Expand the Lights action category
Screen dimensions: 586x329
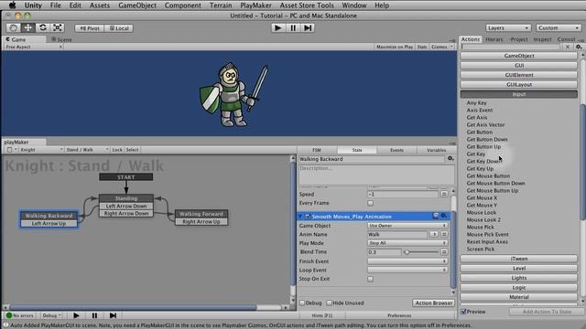pos(519,278)
